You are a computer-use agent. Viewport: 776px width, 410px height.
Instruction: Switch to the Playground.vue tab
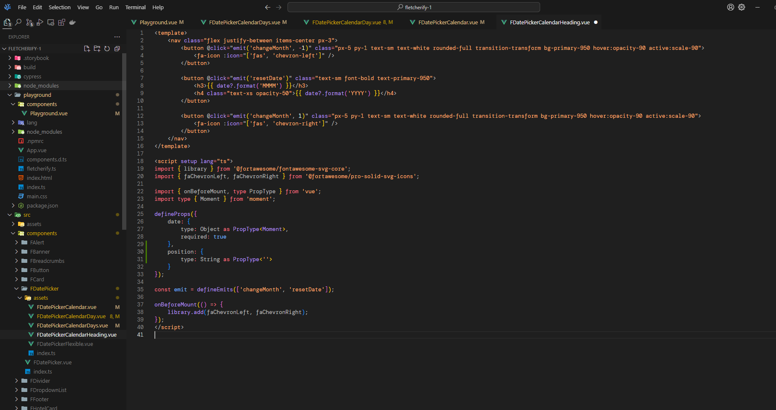point(158,22)
